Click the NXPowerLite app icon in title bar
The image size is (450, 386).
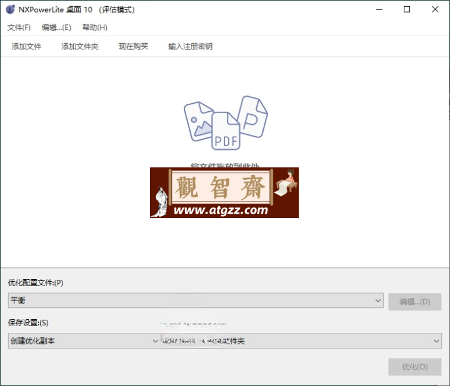11,9
